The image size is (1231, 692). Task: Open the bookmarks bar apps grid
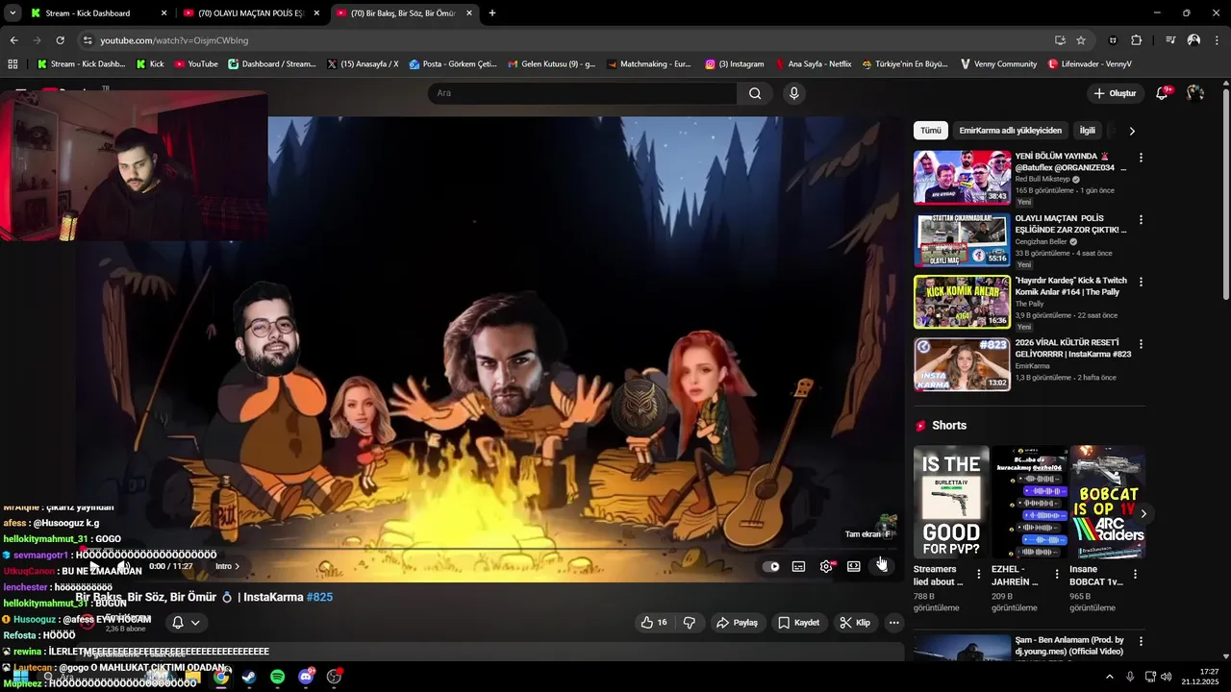click(x=13, y=64)
